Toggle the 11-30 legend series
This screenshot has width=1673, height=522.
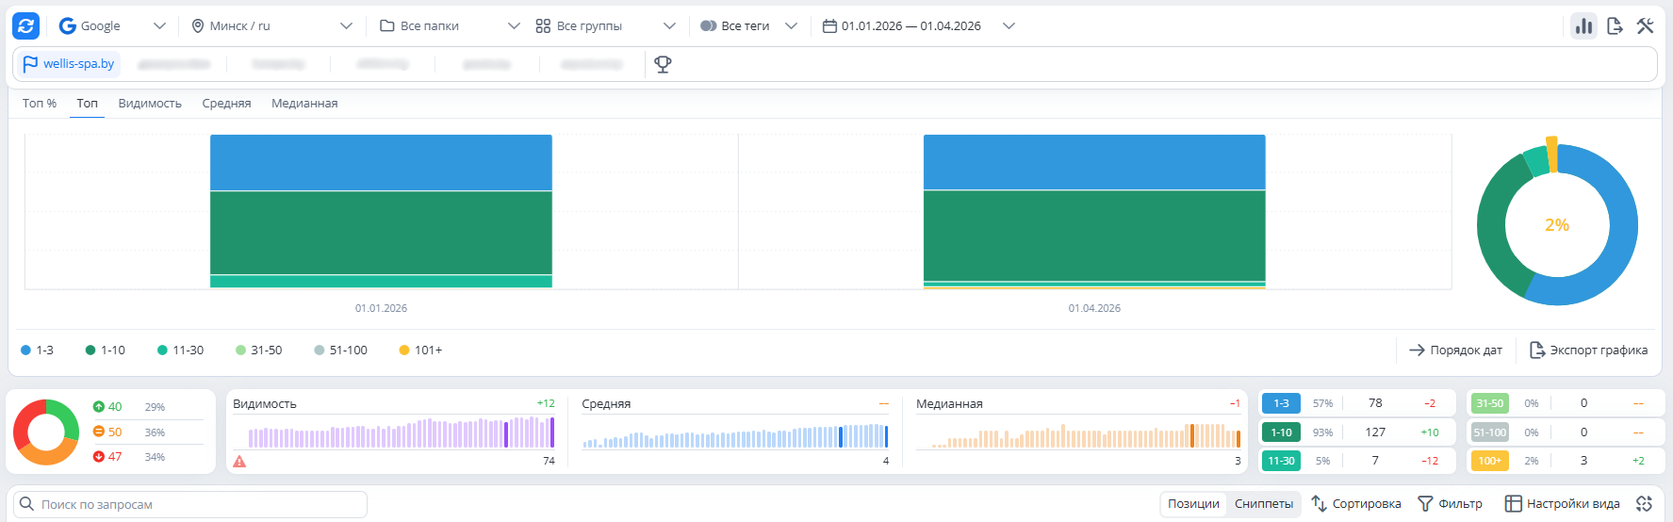pos(180,351)
